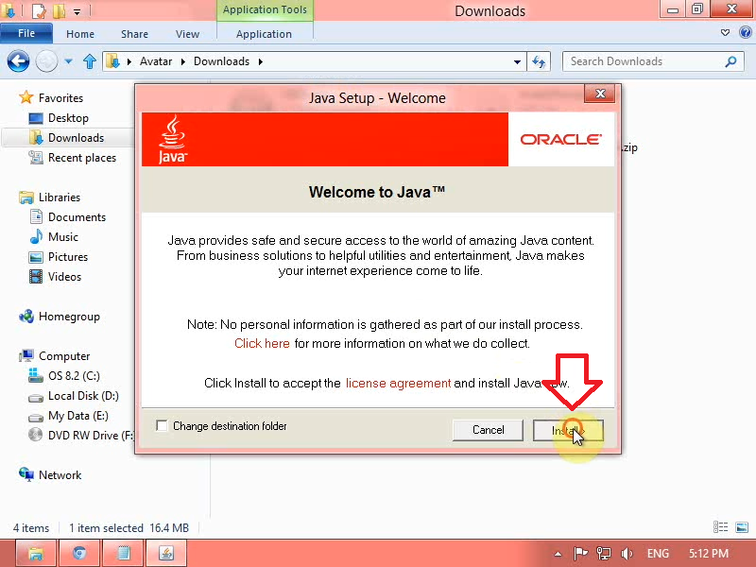The width and height of the screenshot is (756, 567).
Task: Open the network tray icon
Action: pyautogui.click(x=603, y=553)
